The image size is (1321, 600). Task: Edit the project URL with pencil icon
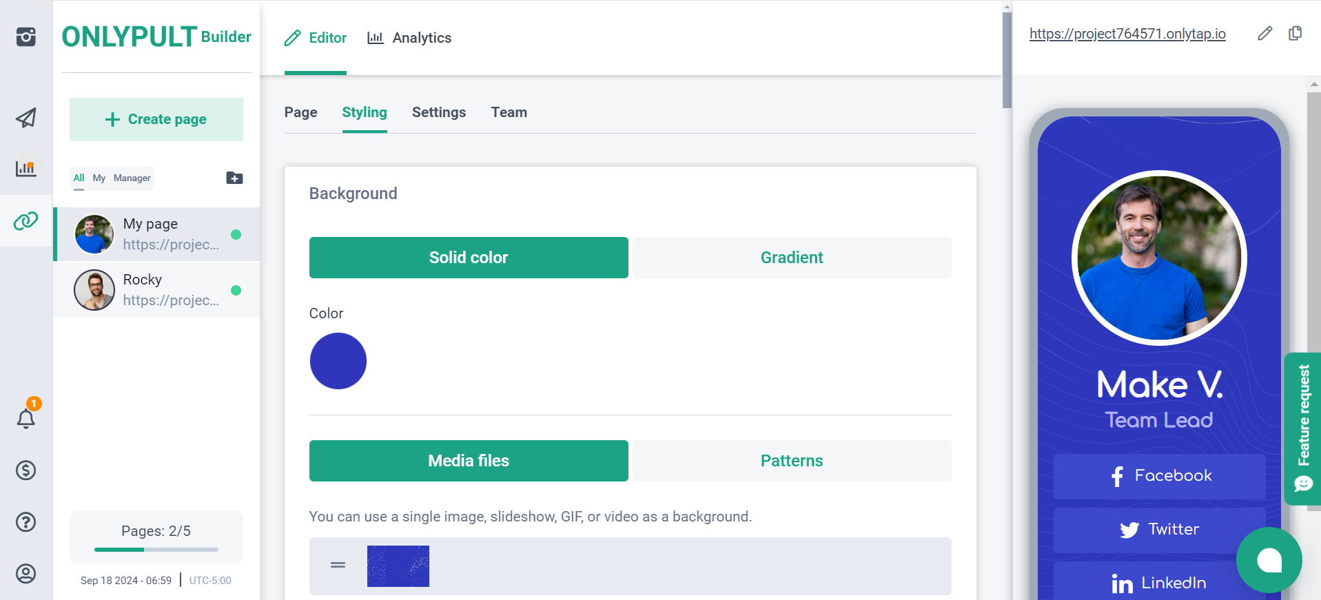[x=1264, y=34]
